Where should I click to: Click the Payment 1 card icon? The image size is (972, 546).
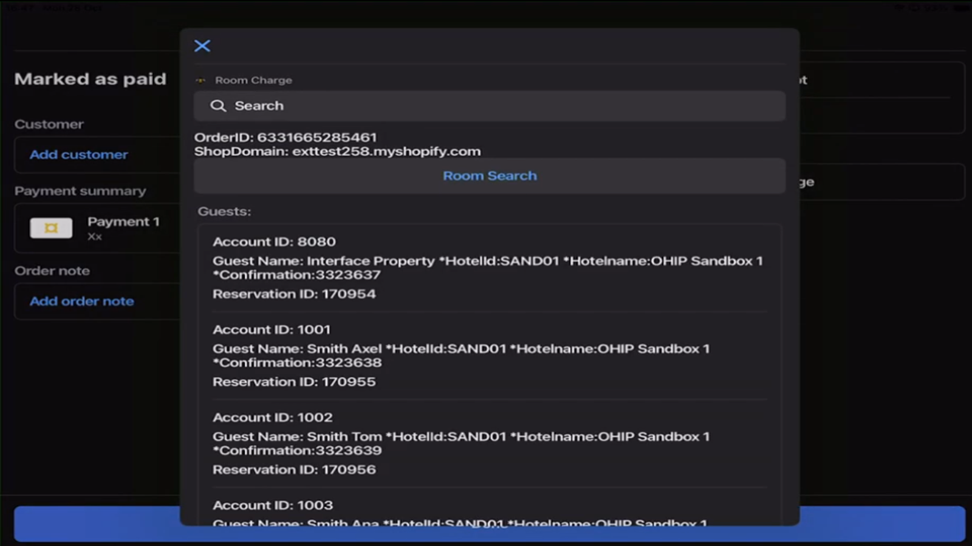coord(51,228)
